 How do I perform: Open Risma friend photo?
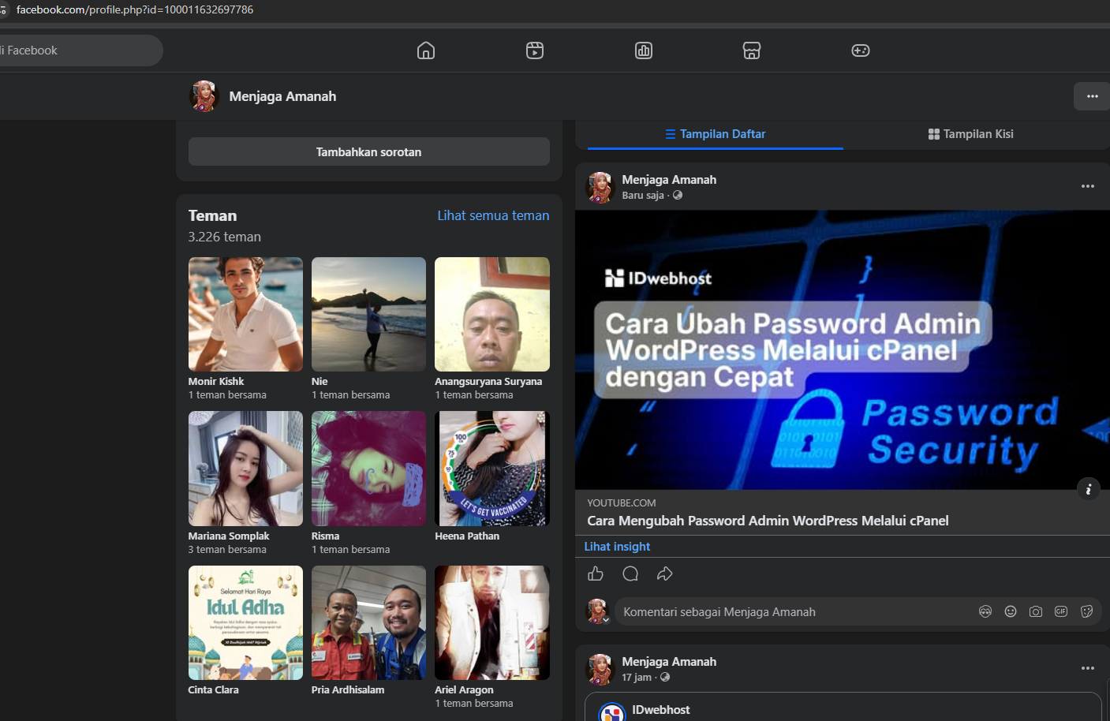(368, 469)
